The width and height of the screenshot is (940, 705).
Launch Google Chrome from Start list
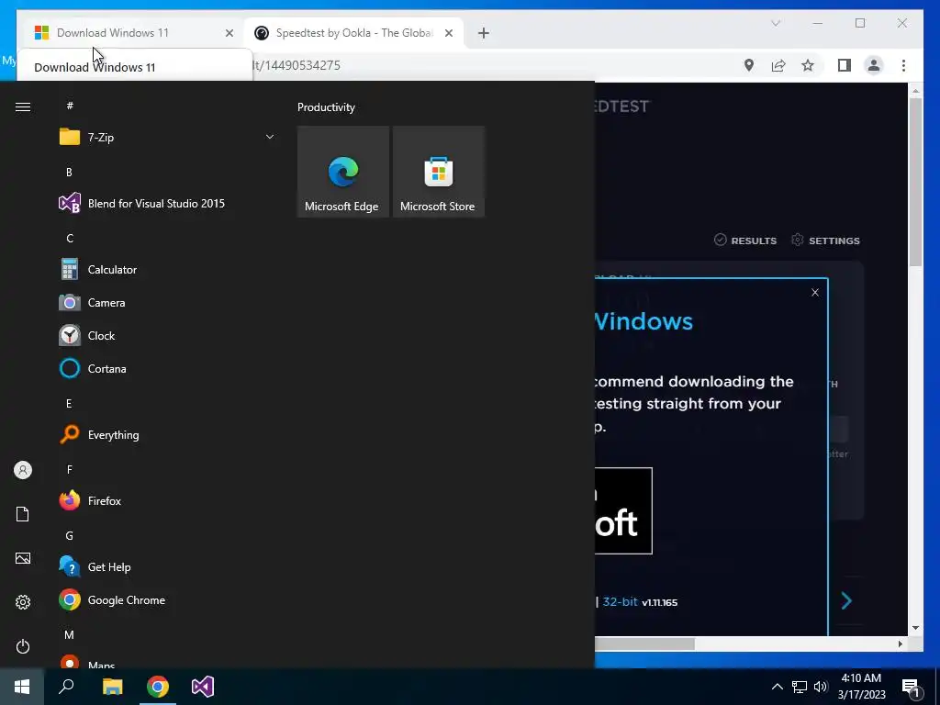[x=167, y=600]
